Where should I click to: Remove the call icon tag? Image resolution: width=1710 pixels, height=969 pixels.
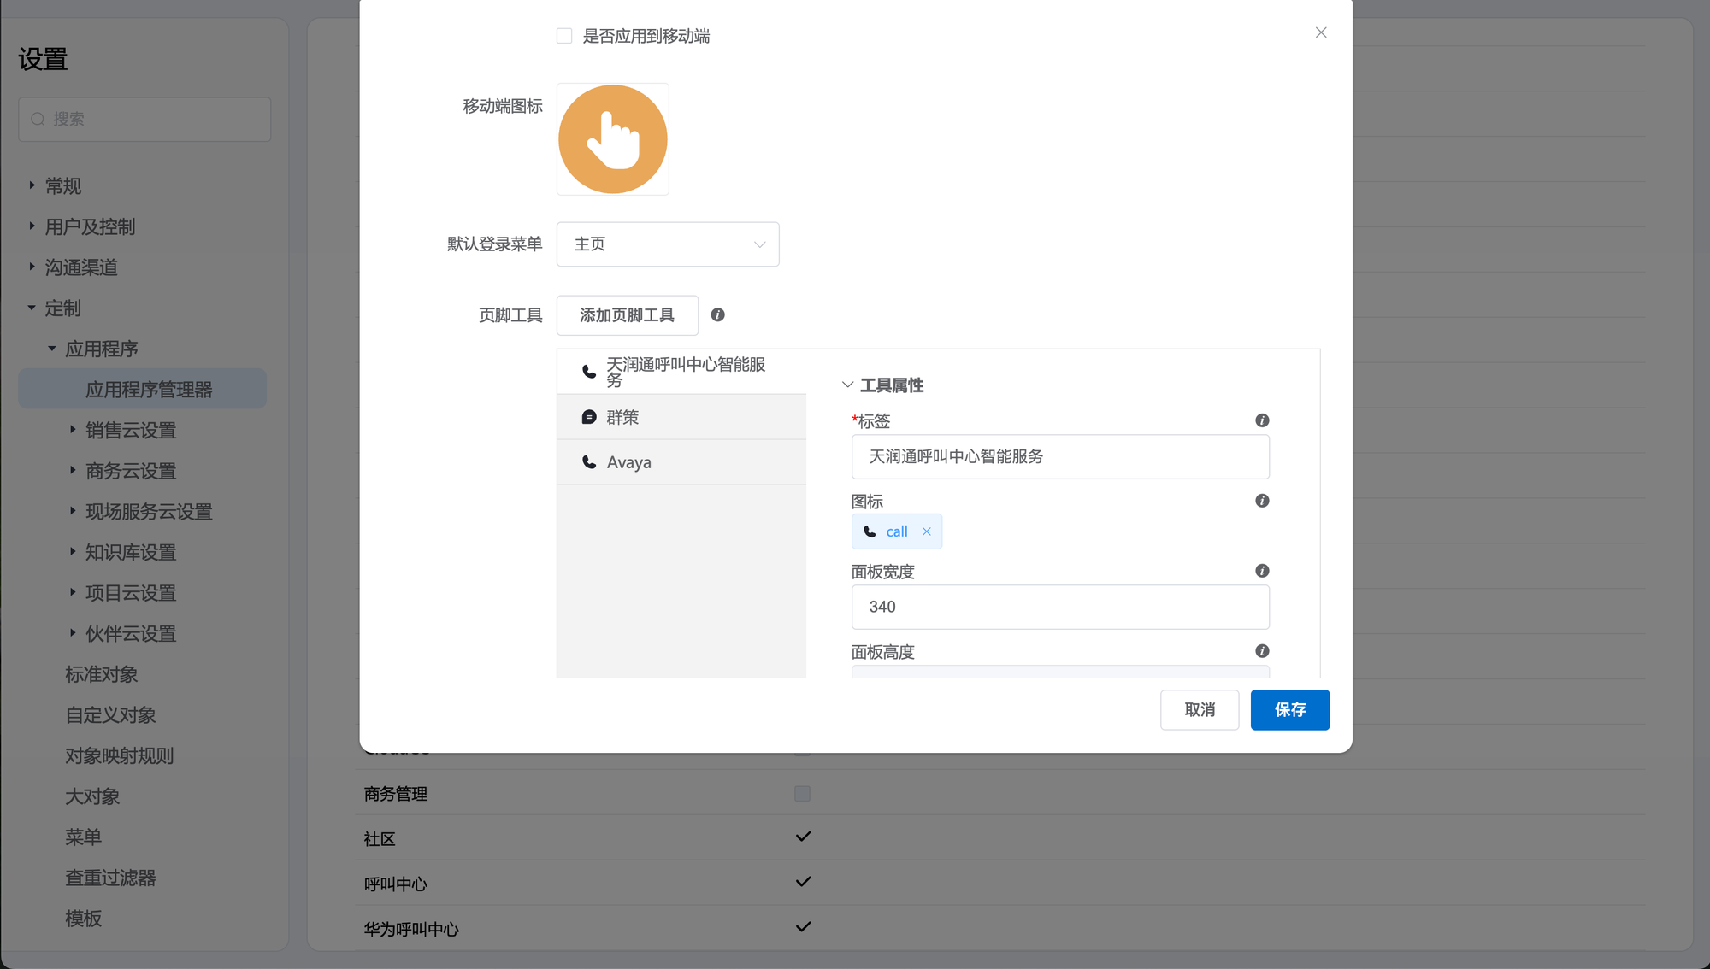[926, 531]
